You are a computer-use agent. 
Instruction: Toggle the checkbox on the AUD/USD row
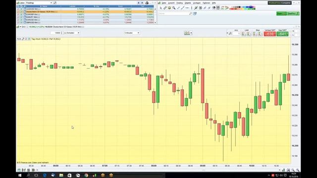(21, 9)
